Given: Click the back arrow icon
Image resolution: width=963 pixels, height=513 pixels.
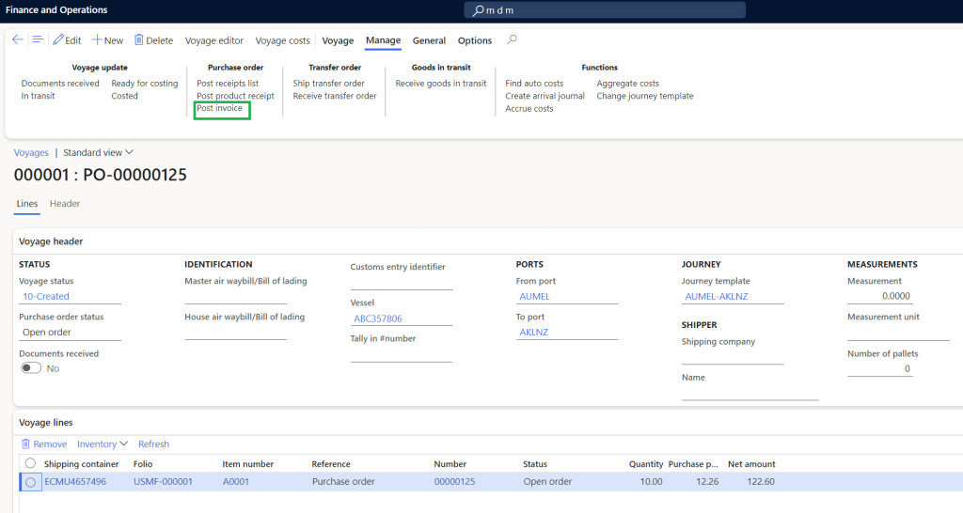Looking at the screenshot, I should 17,40.
